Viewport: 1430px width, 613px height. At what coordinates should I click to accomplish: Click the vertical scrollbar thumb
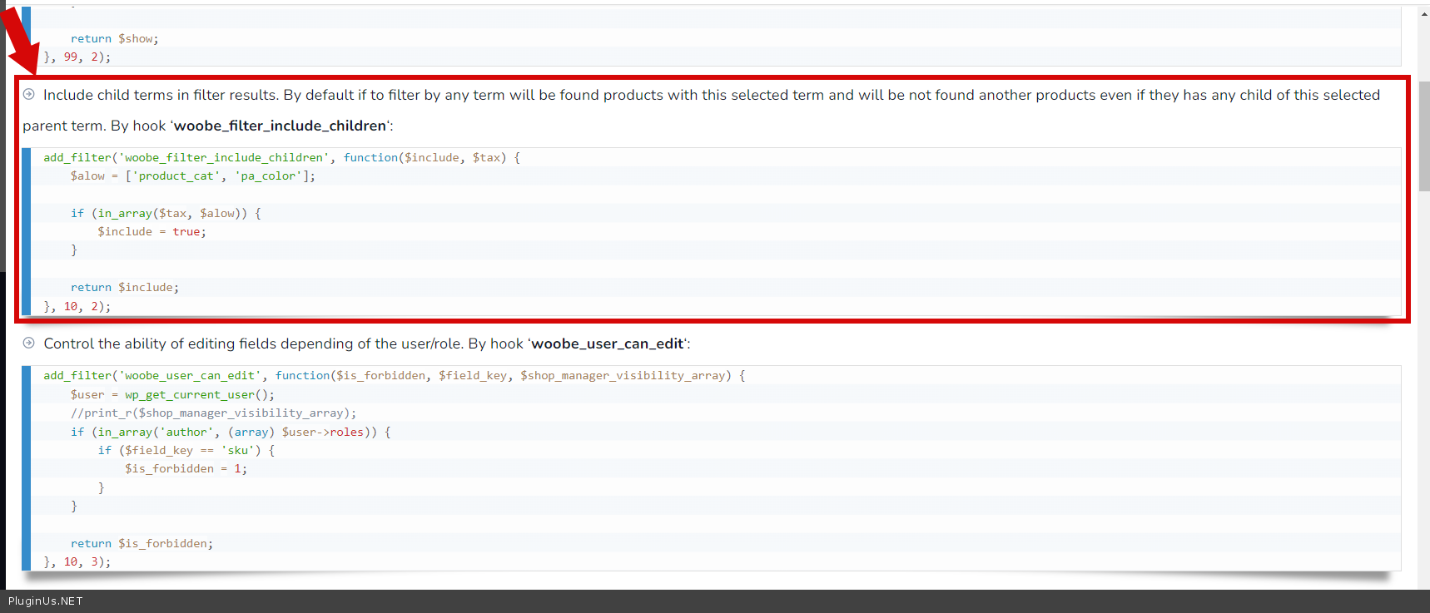tap(1423, 136)
